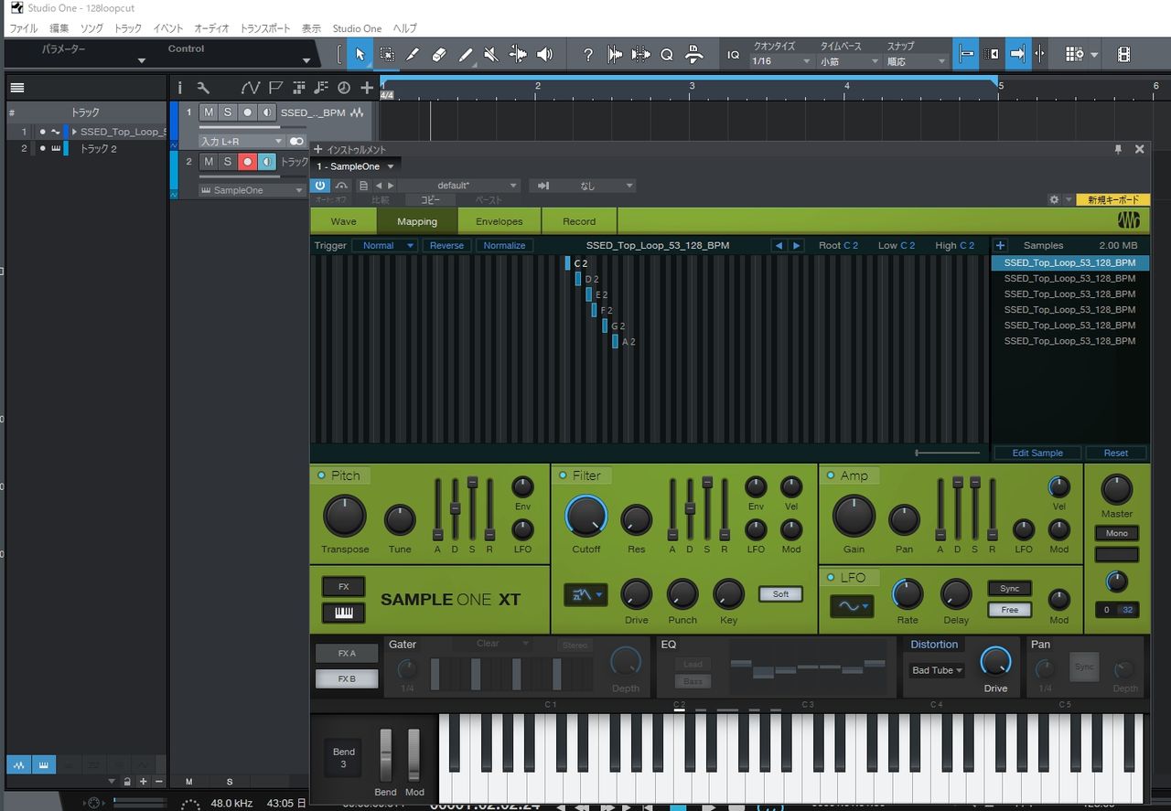Switch to the Record tab

pyautogui.click(x=579, y=221)
